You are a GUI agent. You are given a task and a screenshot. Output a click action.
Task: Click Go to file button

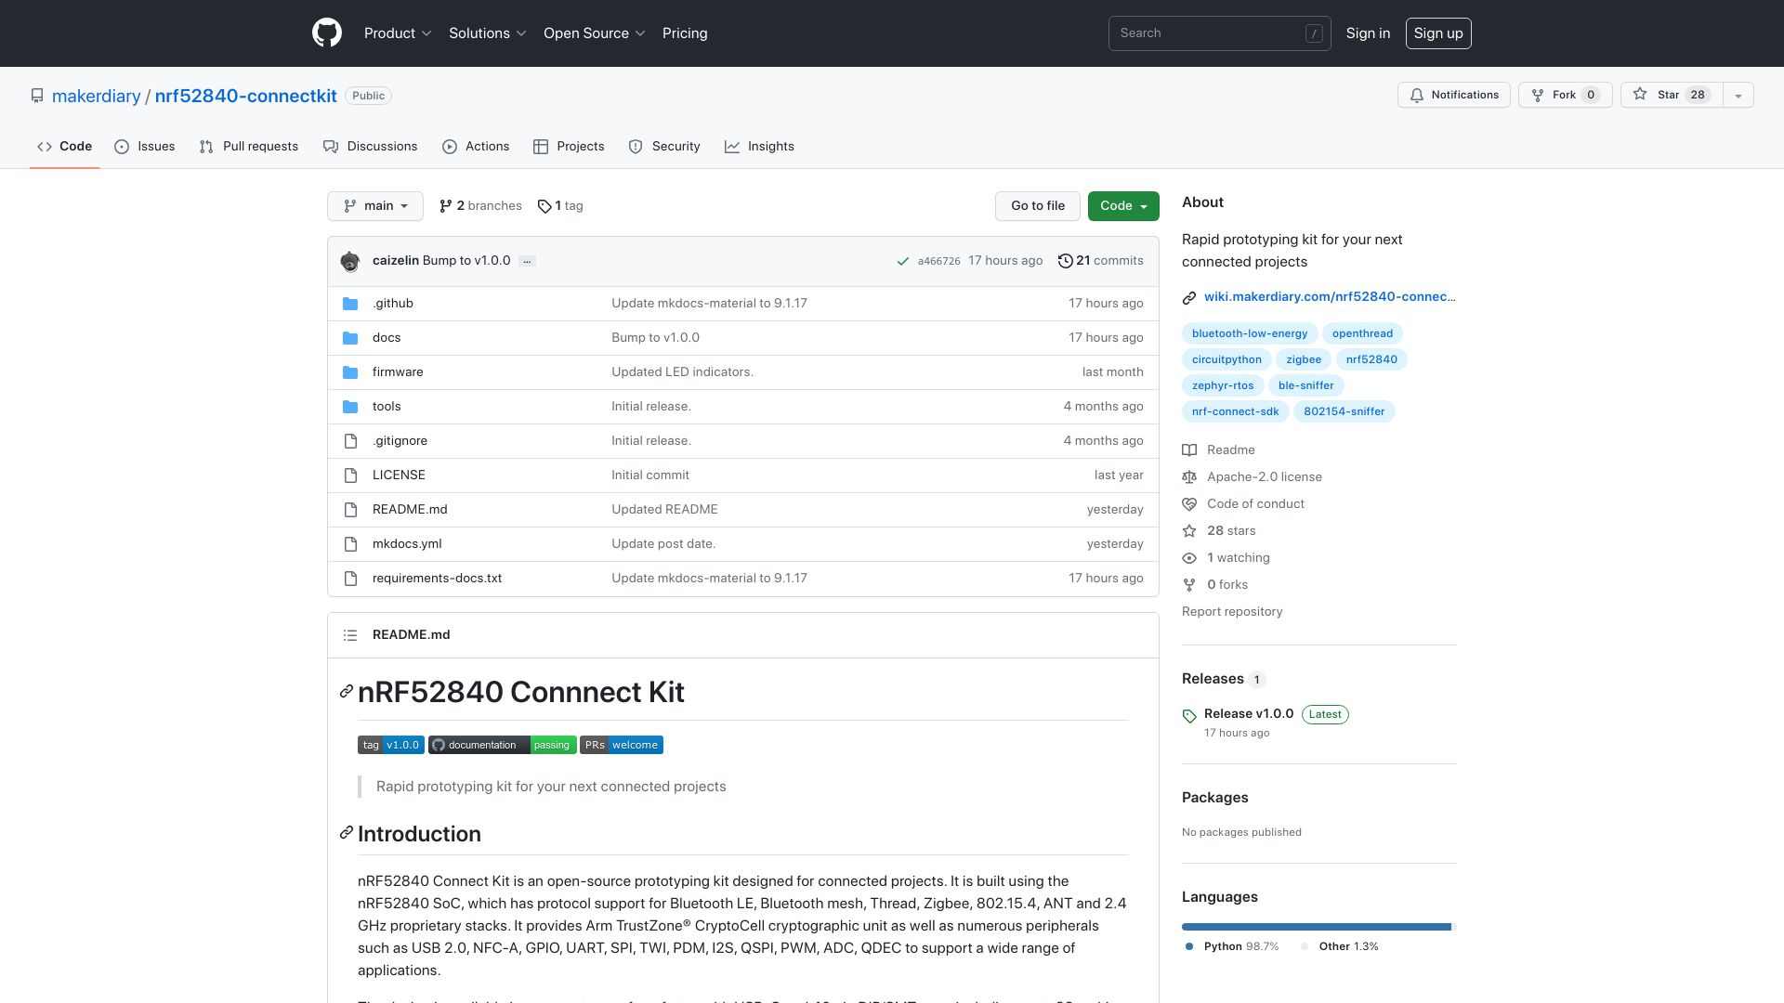pyautogui.click(x=1038, y=206)
